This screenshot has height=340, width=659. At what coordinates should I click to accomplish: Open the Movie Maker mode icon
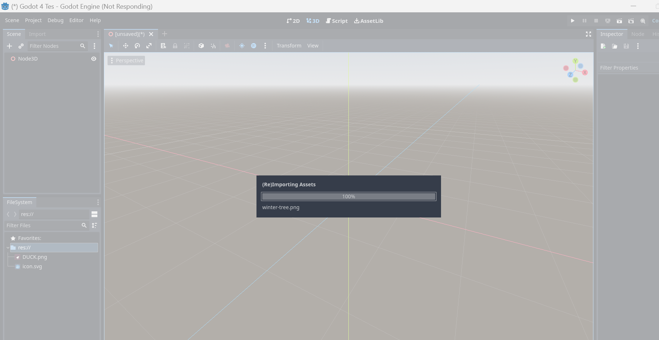coord(642,21)
